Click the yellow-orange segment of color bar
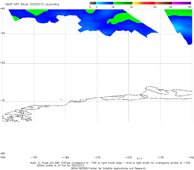 point(139,3)
